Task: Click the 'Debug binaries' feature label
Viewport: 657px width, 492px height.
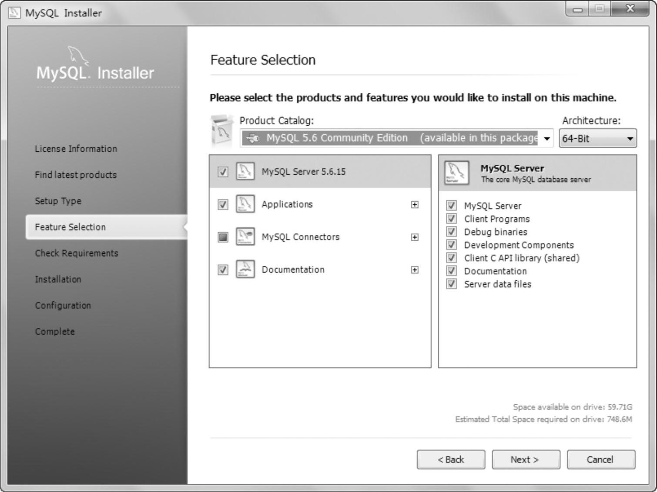Action: pos(496,232)
